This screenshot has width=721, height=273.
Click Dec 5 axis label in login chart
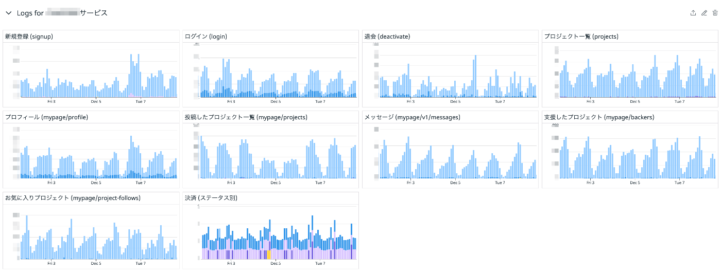pos(275,102)
